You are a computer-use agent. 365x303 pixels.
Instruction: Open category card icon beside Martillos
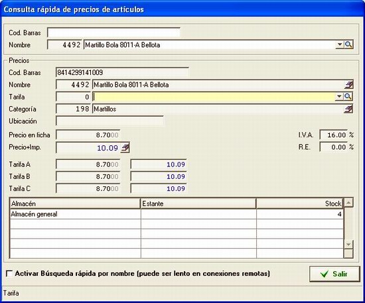(348, 109)
